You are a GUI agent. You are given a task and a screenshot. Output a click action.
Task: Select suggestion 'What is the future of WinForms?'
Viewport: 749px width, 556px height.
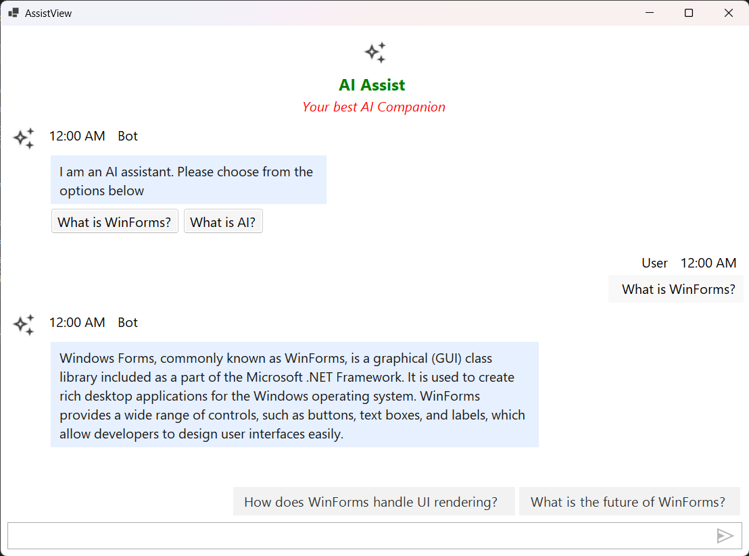point(629,501)
